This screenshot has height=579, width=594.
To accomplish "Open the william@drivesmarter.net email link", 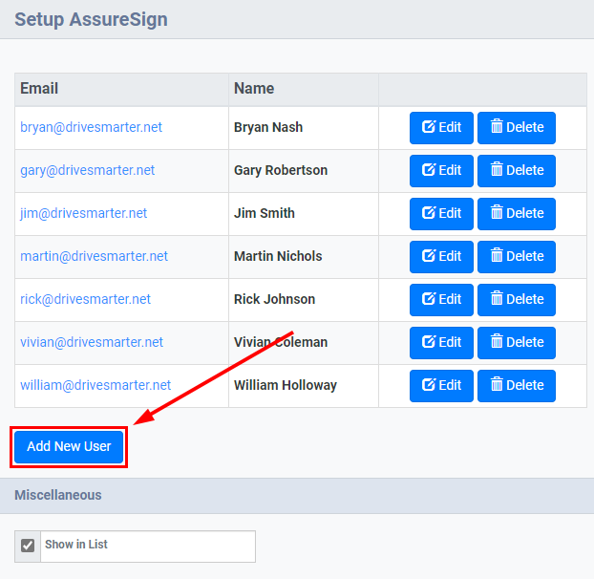I will pyautogui.click(x=95, y=385).
